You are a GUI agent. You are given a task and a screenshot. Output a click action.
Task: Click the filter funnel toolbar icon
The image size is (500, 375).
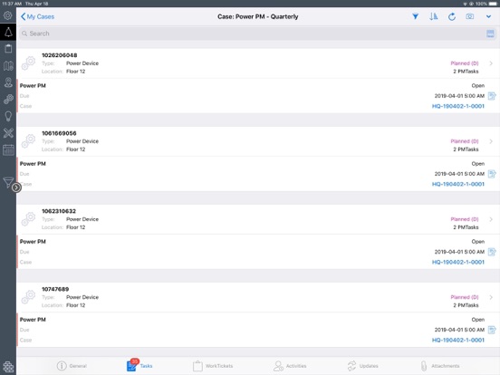(x=415, y=16)
